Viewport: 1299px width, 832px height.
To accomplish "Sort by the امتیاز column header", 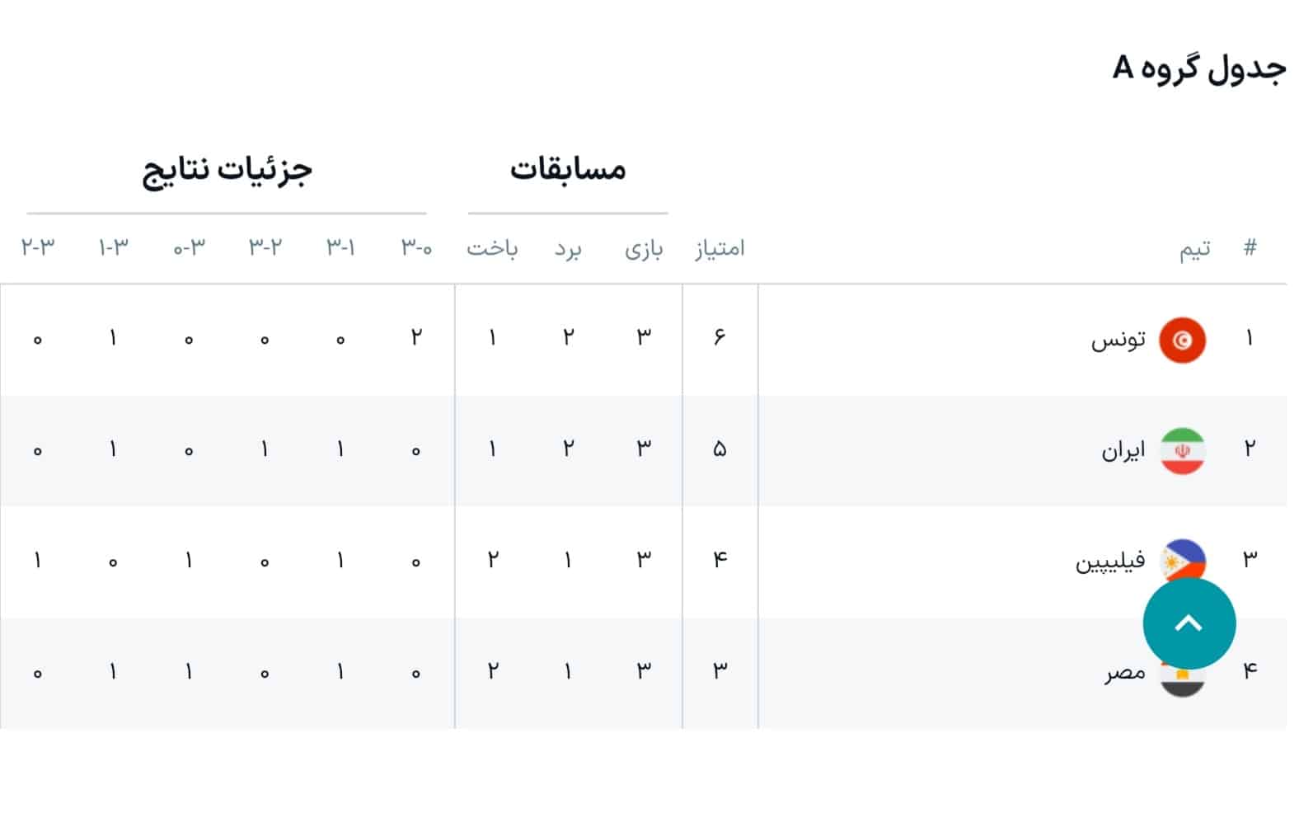I will click(x=720, y=248).
